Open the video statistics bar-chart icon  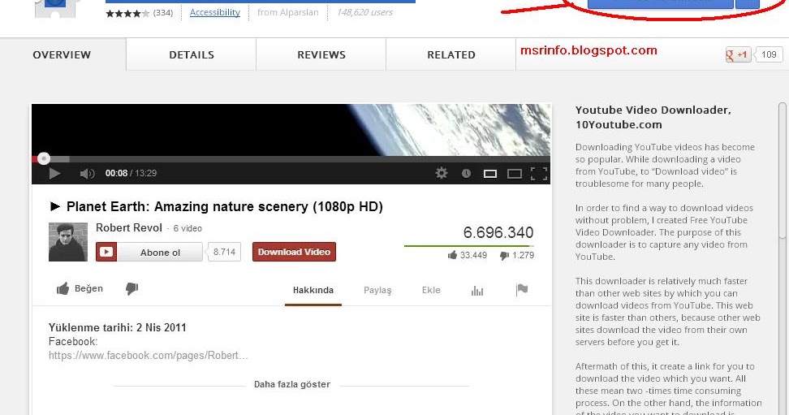point(477,290)
